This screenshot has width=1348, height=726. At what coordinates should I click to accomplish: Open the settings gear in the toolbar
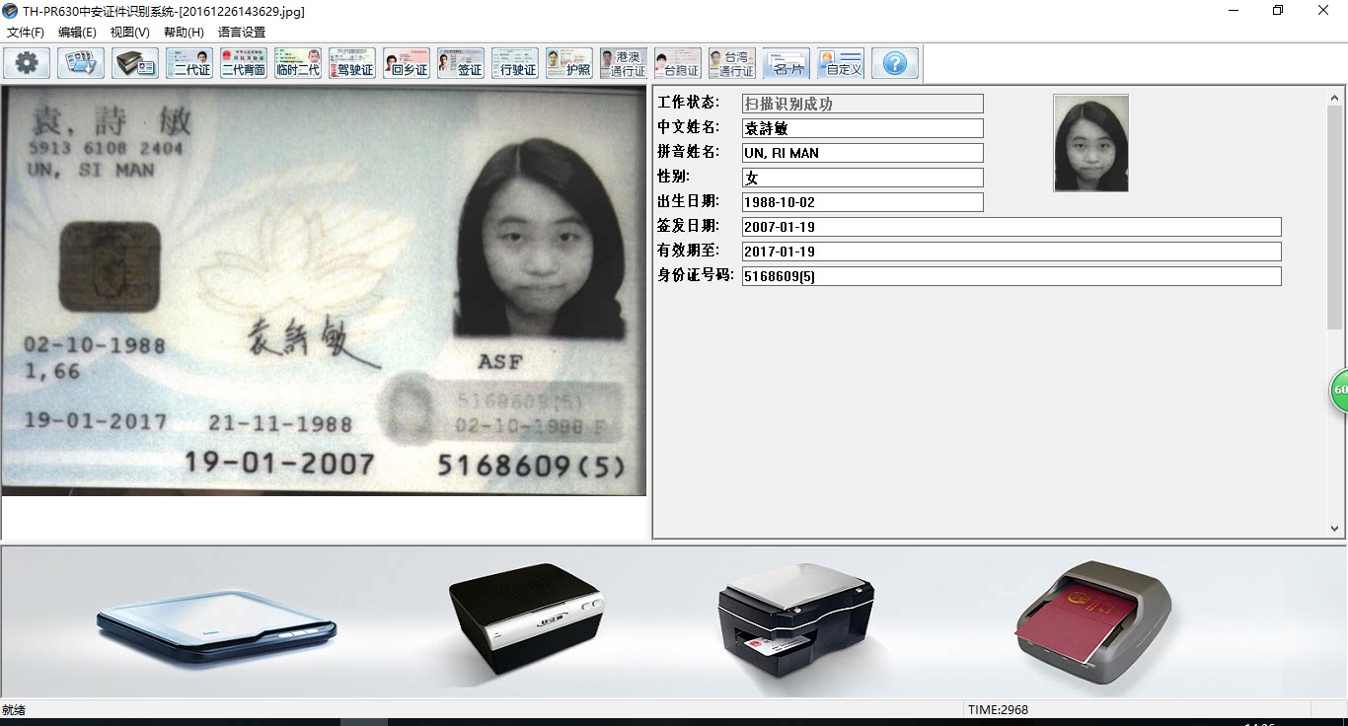click(x=27, y=63)
